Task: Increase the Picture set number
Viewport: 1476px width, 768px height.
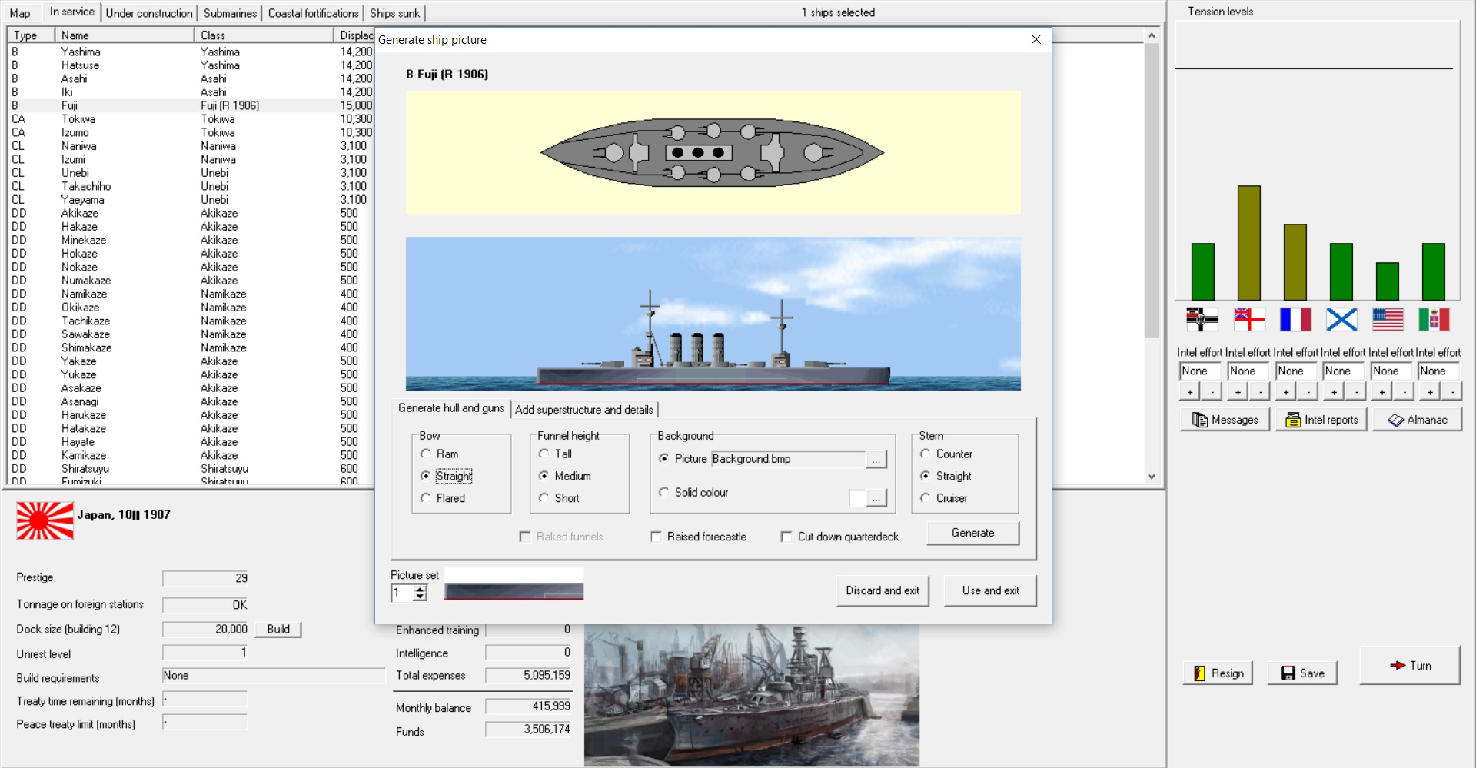Action: tap(420, 589)
